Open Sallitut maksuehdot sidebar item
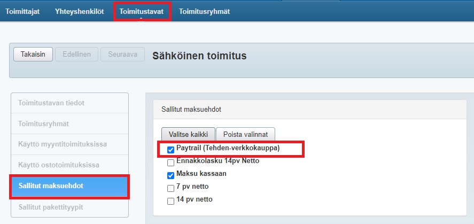Screen dimensions: 474x224 (70, 186)
